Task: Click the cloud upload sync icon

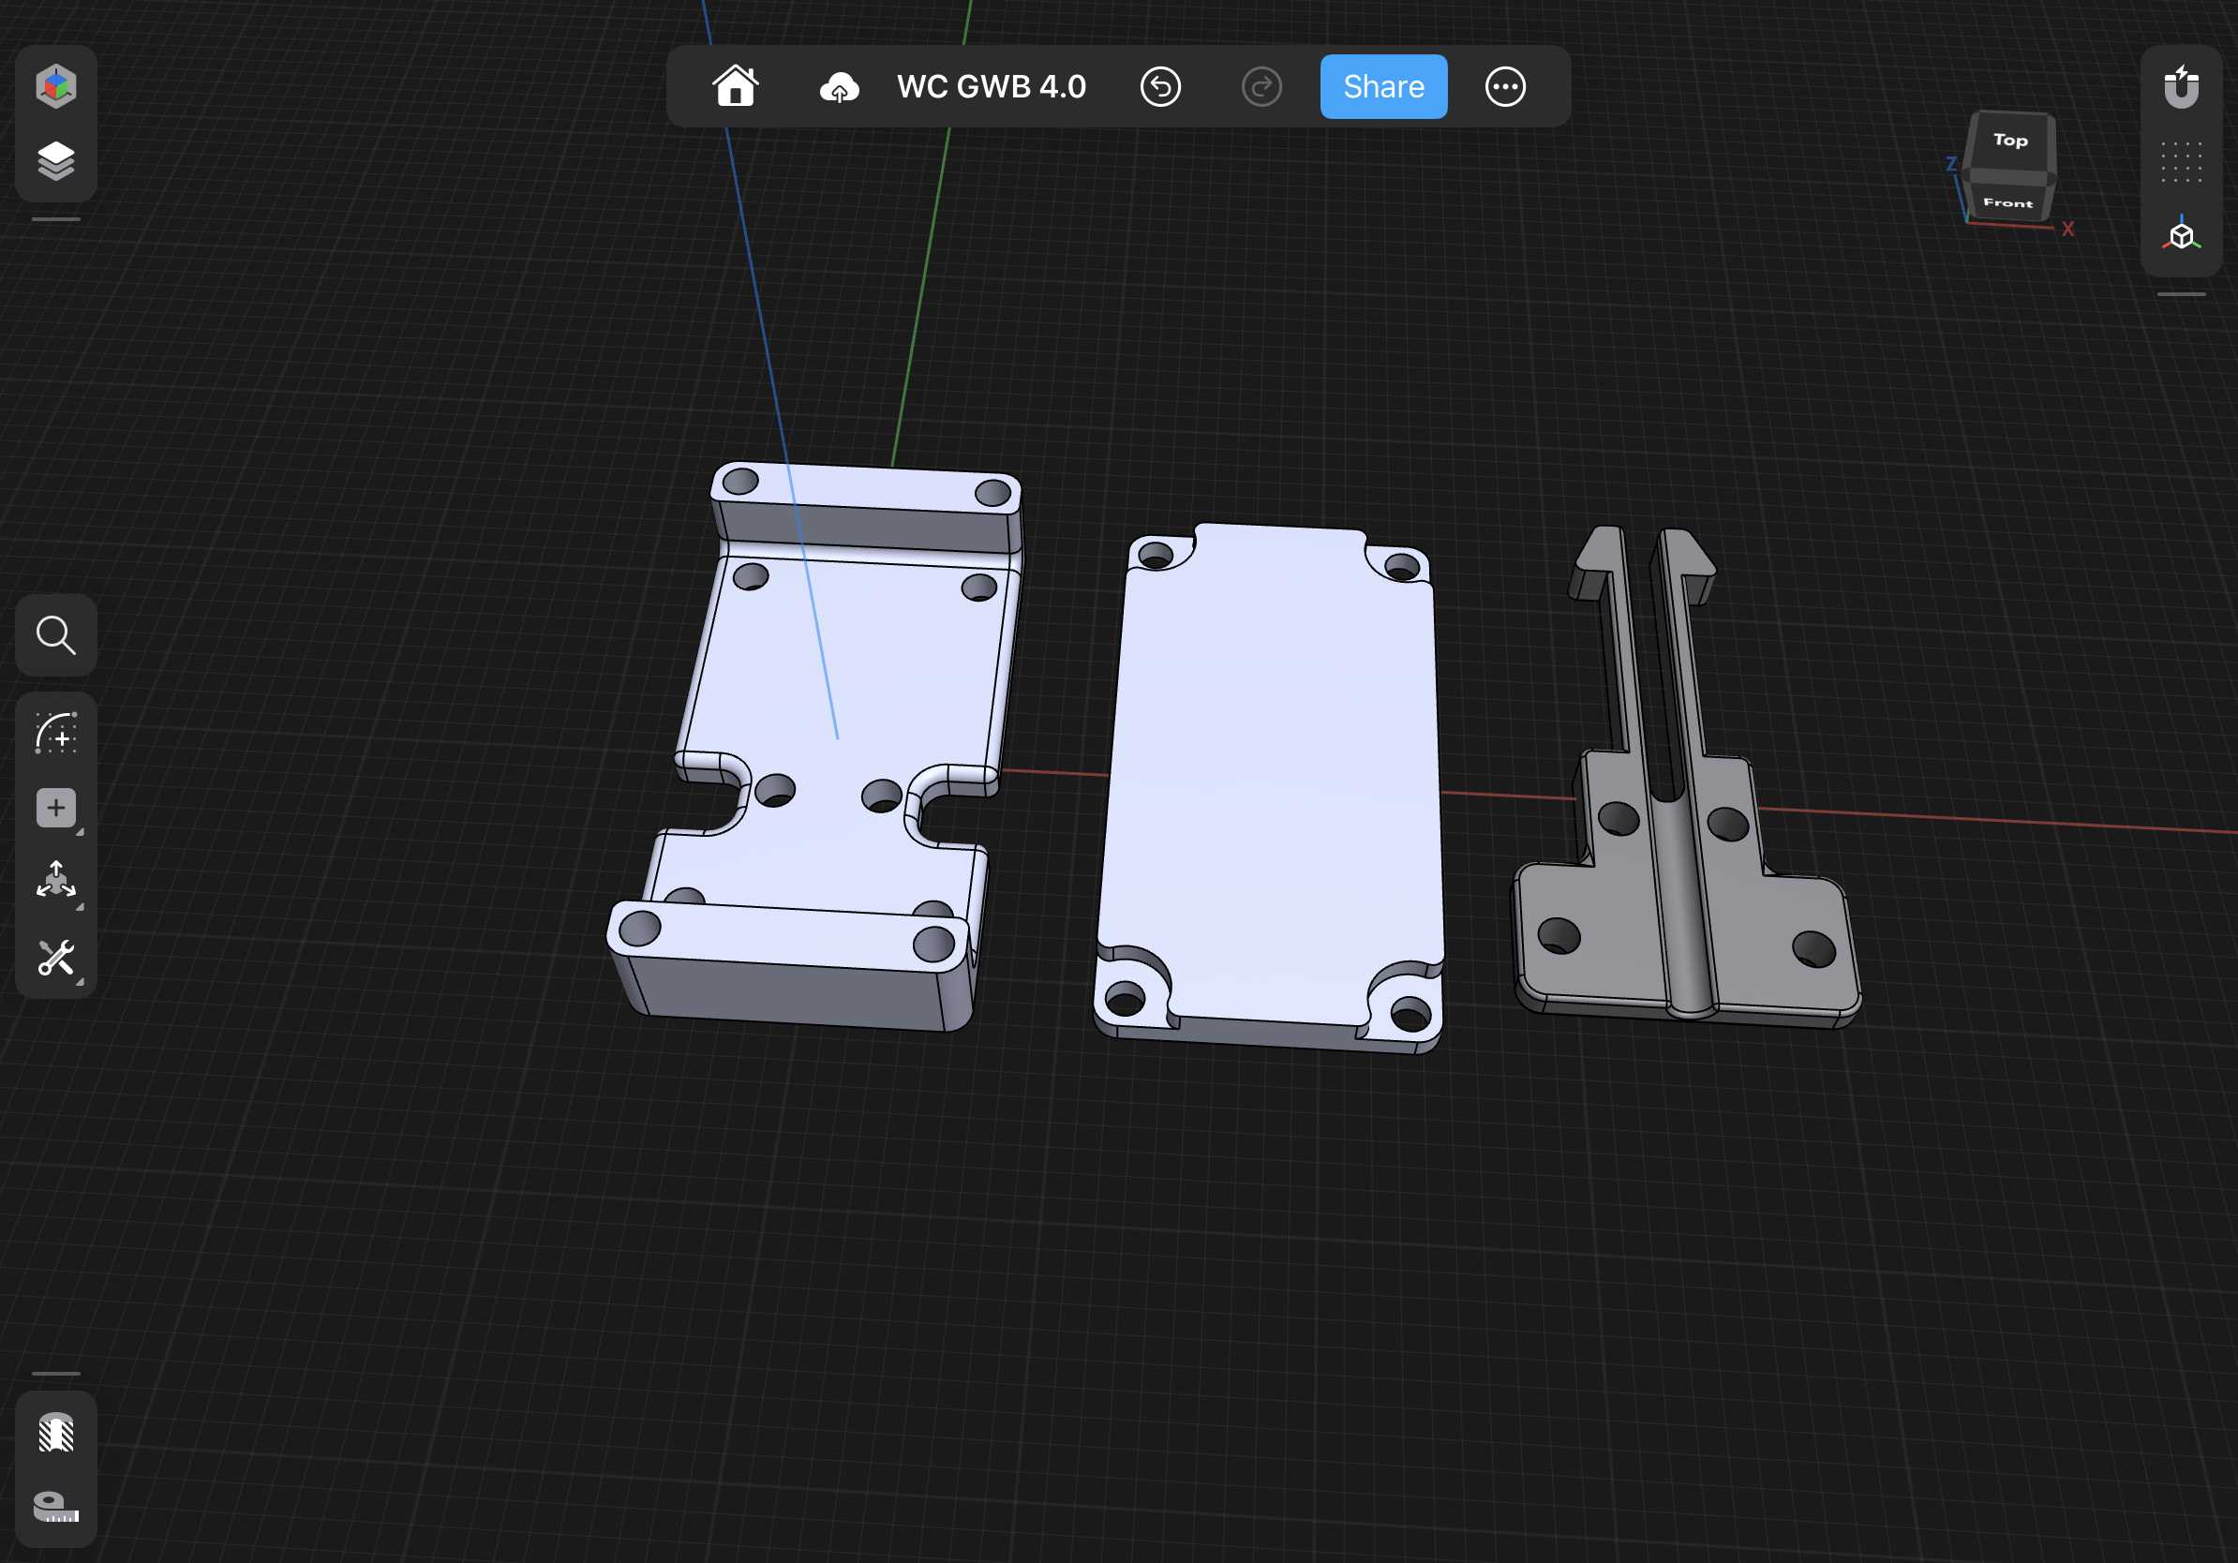Action: [838, 87]
